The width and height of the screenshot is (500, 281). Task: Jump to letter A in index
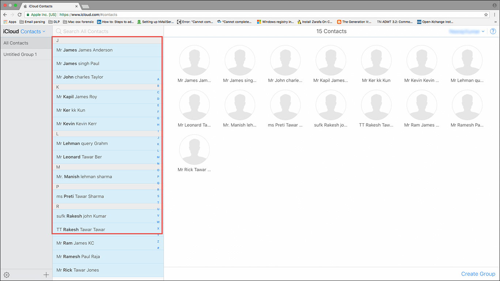158,79
